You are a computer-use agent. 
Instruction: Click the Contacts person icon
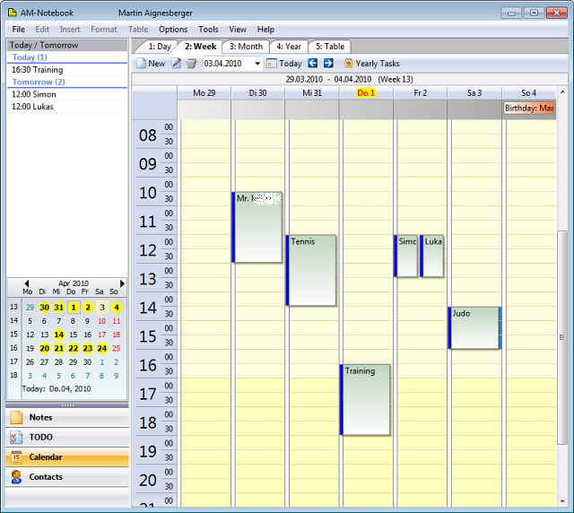pyautogui.click(x=16, y=477)
